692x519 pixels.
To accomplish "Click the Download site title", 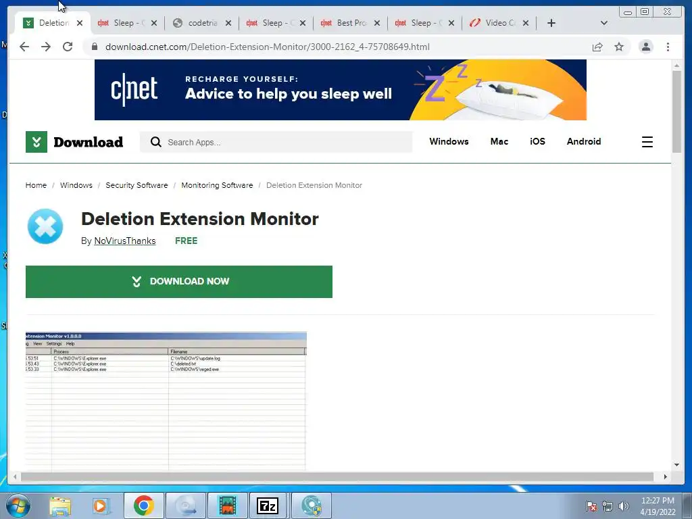I will (x=89, y=142).
